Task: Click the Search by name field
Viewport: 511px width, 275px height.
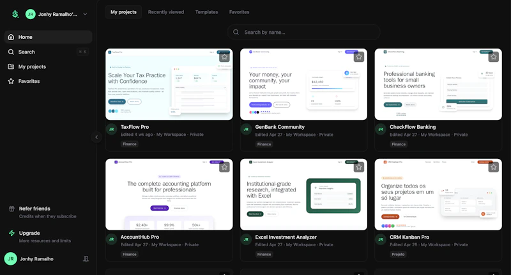Action: [x=304, y=32]
